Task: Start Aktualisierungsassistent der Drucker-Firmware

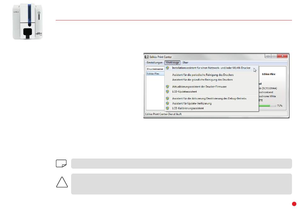Action: [199, 86]
